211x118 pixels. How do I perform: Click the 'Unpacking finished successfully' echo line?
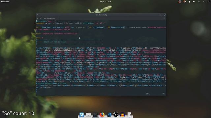pyautogui.click(x=57, y=33)
